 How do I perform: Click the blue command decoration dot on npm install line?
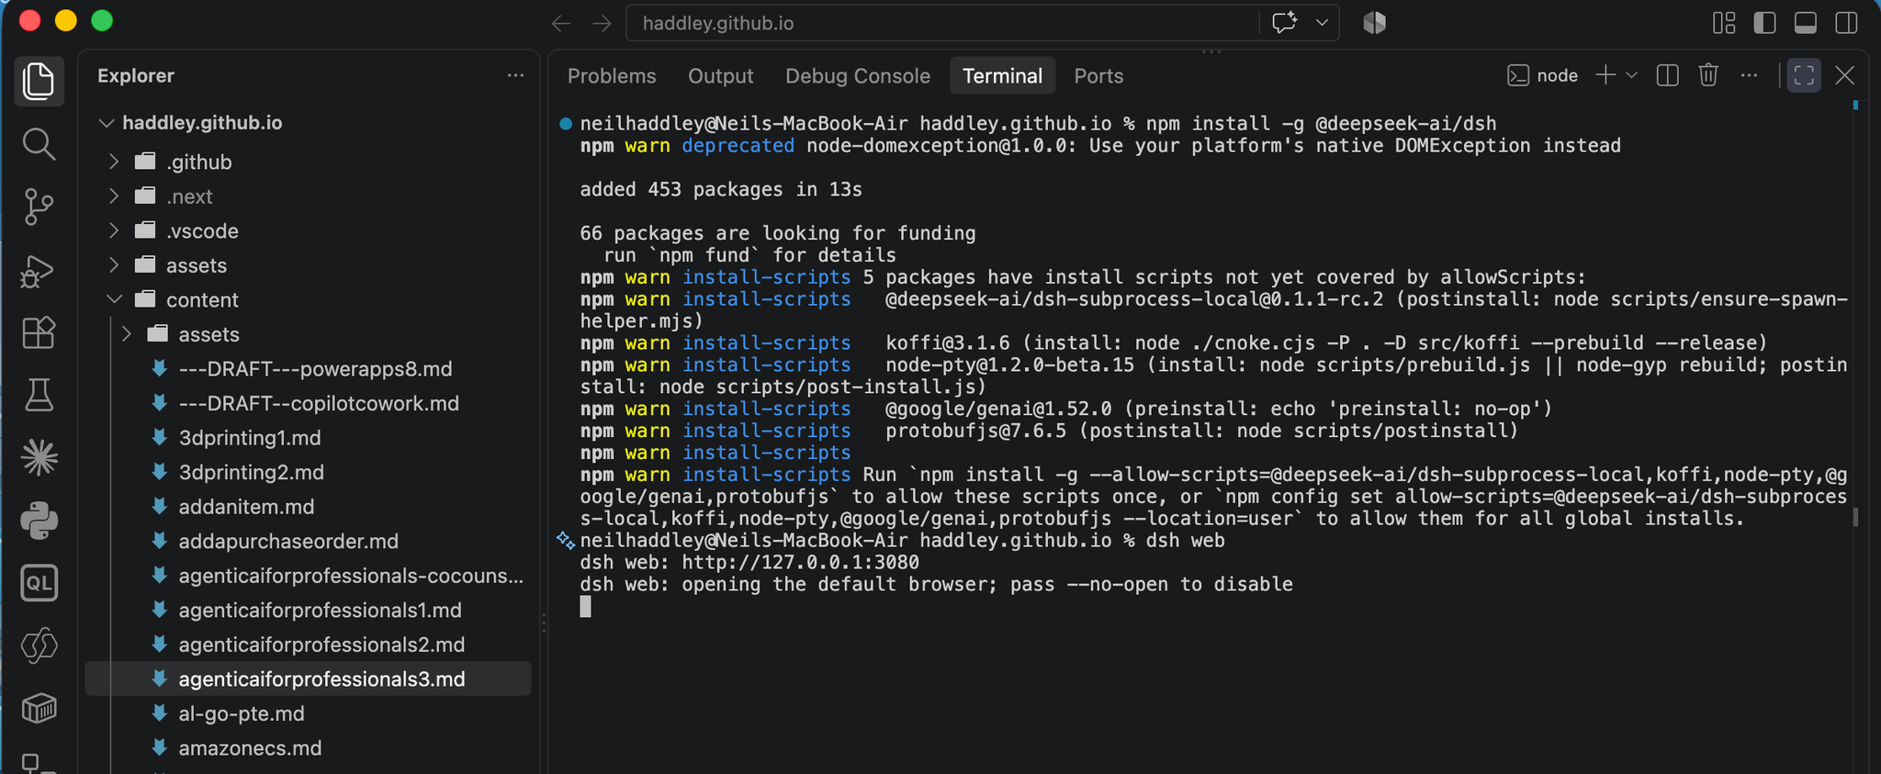(566, 124)
